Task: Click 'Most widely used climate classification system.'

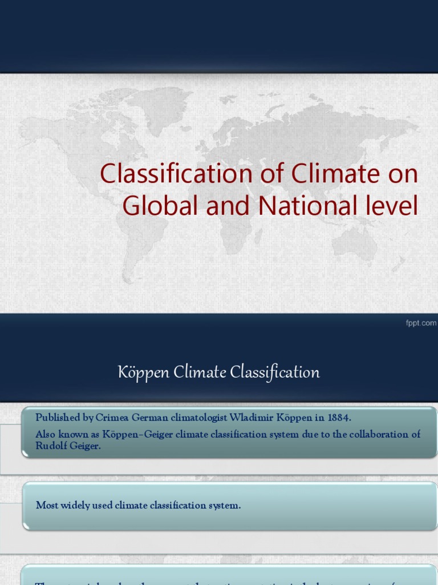Action: click(x=138, y=505)
